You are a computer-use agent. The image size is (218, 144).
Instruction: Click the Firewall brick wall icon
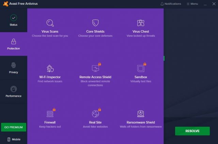pos(50,113)
